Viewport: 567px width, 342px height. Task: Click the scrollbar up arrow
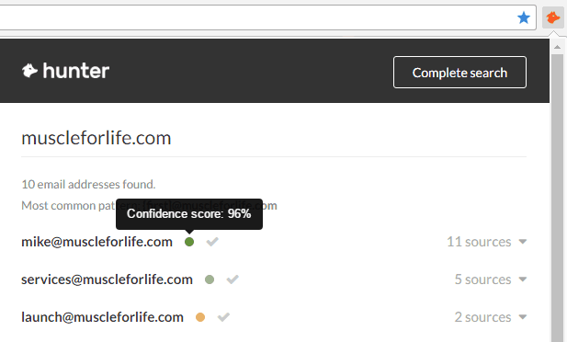pyautogui.click(x=557, y=47)
